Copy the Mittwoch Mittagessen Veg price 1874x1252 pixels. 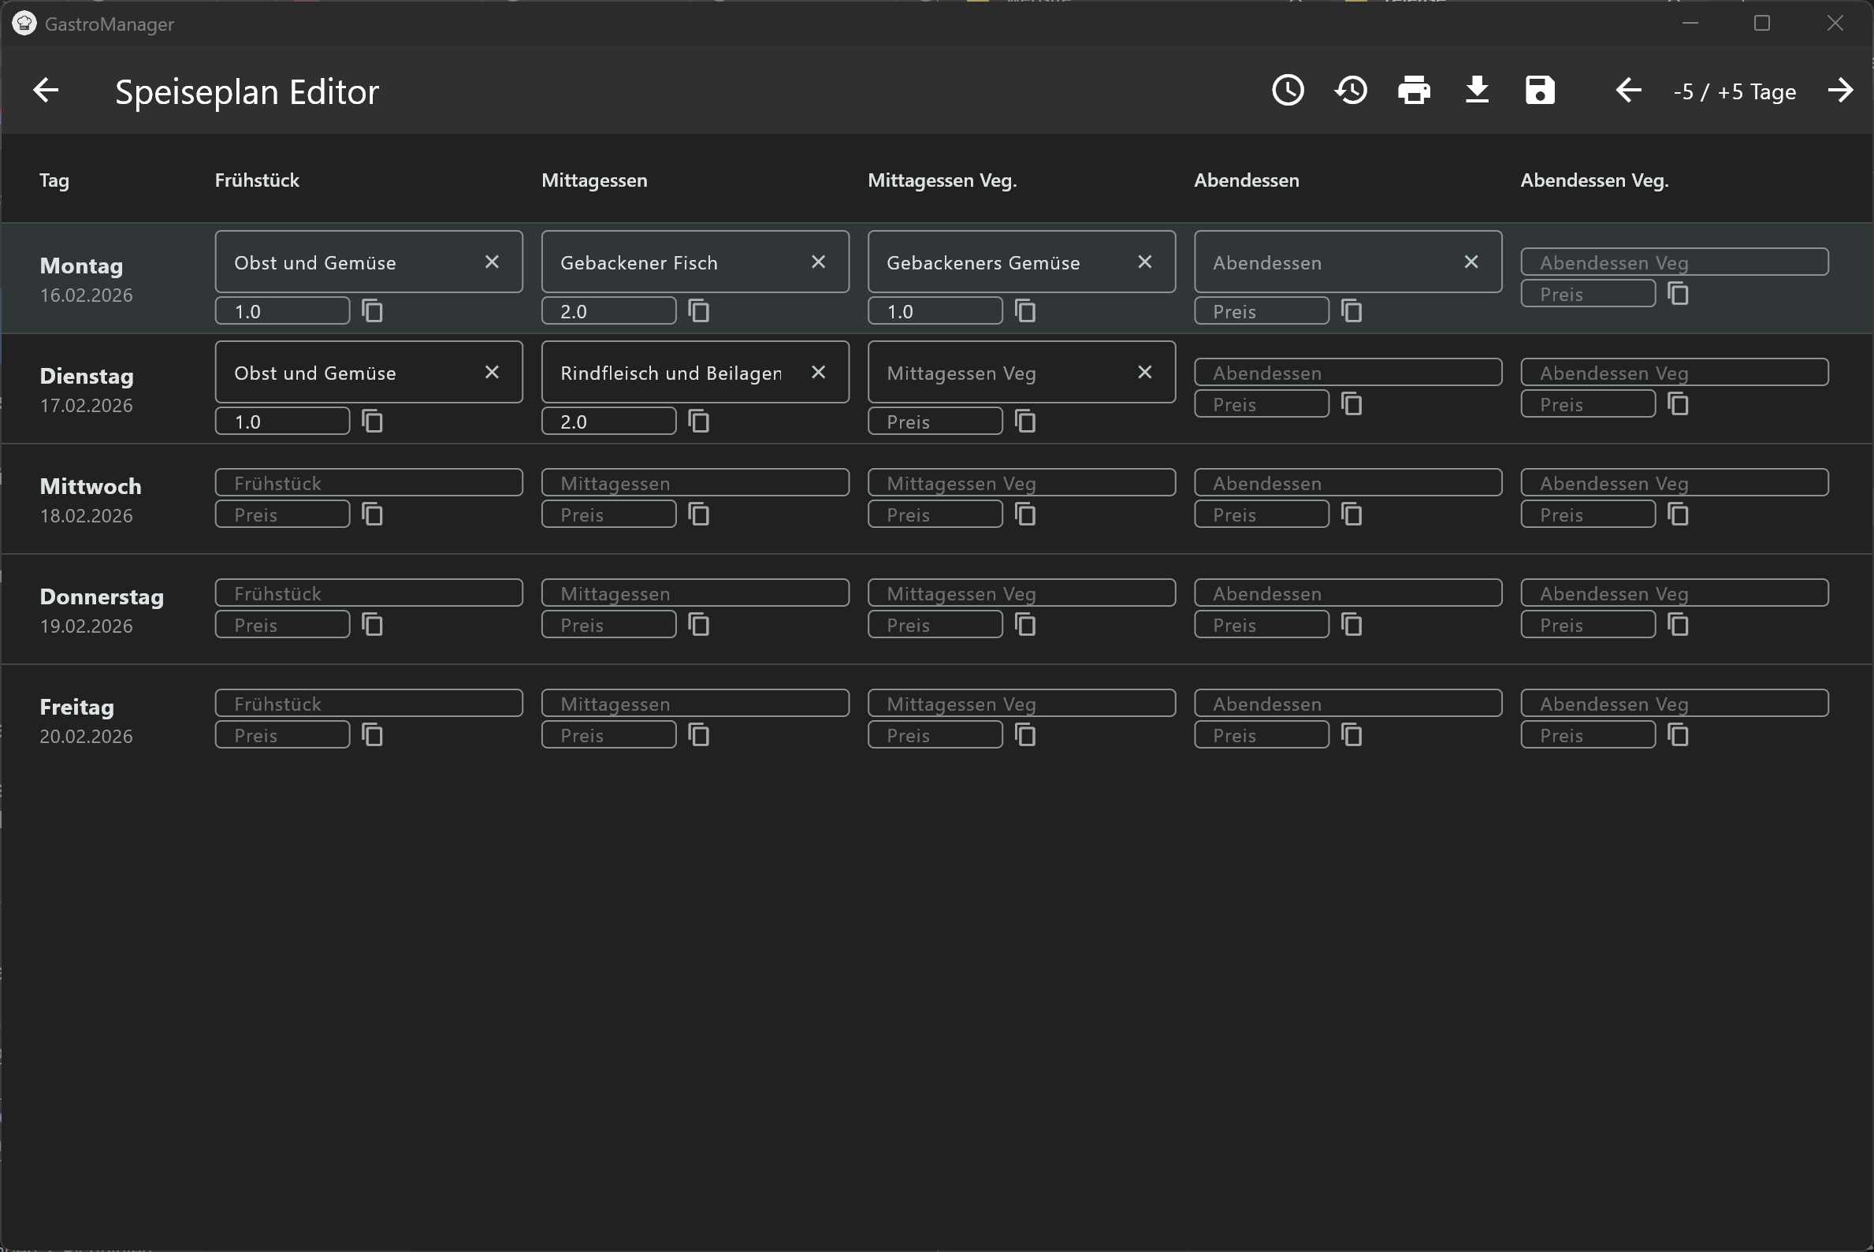(1024, 515)
